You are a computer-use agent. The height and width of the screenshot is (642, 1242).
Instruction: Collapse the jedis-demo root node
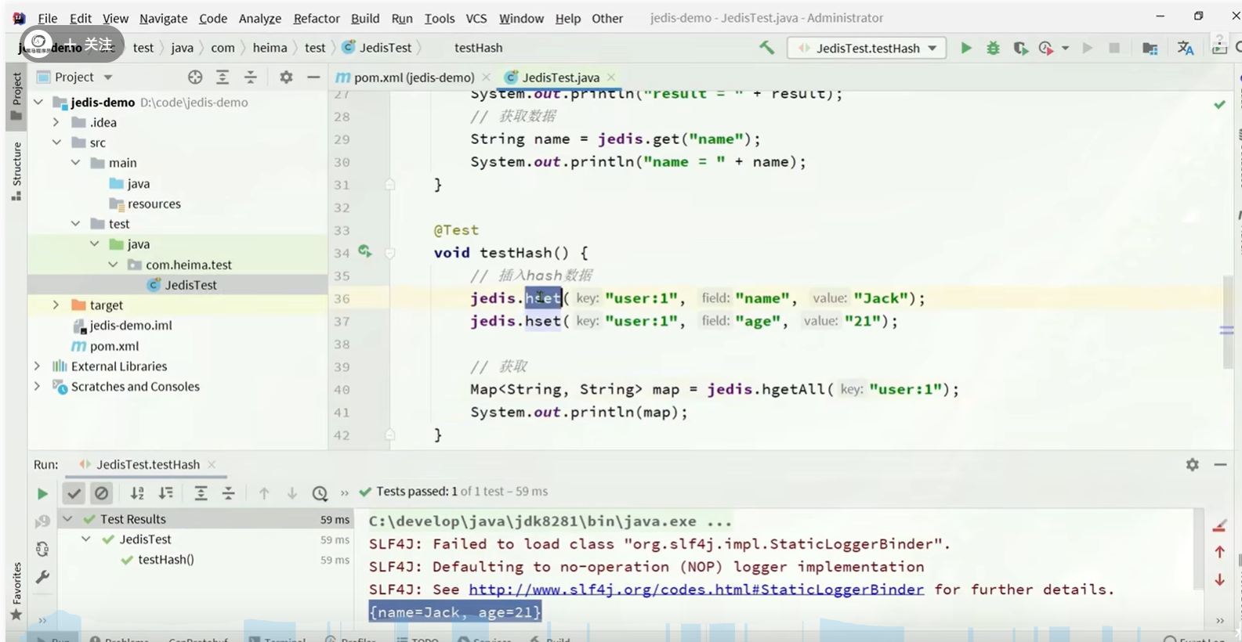click(x=38, y=102)
